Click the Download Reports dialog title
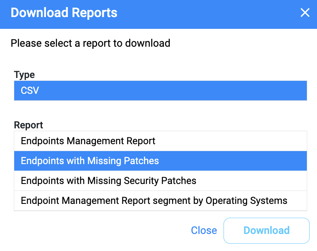 (64, 13)
